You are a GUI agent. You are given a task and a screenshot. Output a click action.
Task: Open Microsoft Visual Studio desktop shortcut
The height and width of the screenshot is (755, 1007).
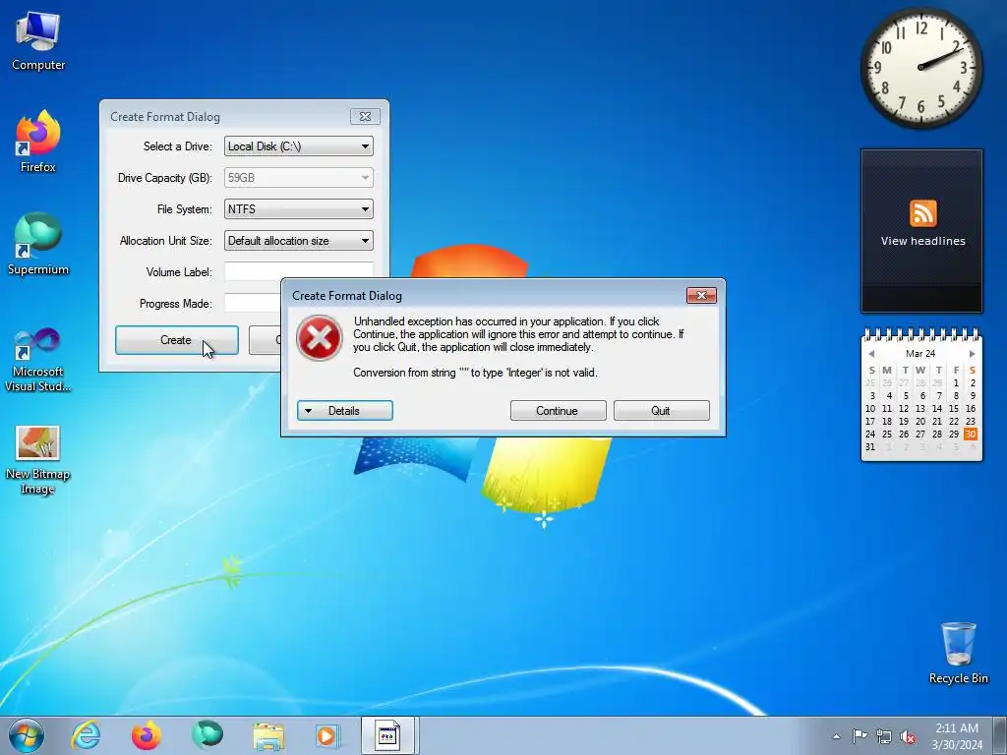pos(38,360)
